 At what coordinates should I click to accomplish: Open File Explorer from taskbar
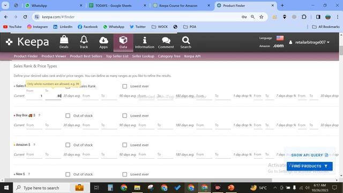[x=137, y=188]
